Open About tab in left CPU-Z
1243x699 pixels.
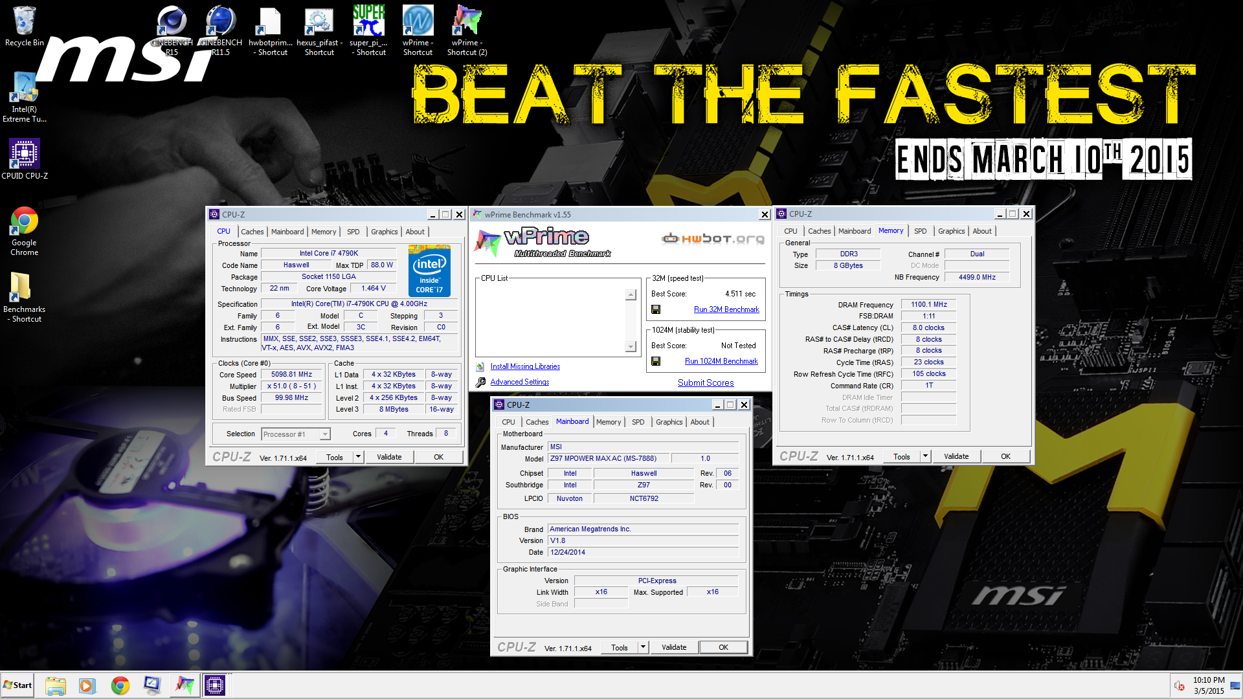(x=415, y=232)
